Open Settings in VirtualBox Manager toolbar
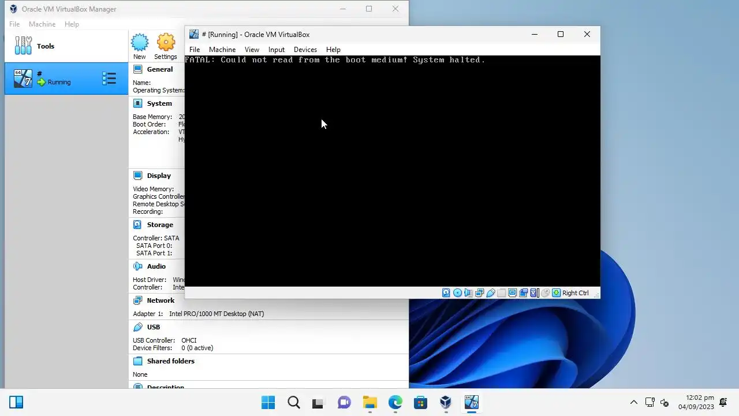This screenshot has height=416, width=739. pos(166,46)
